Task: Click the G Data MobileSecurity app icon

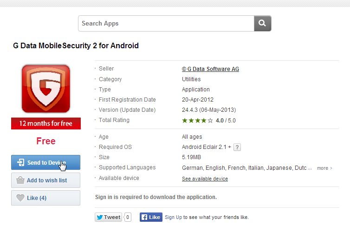Action: [46, 89]
